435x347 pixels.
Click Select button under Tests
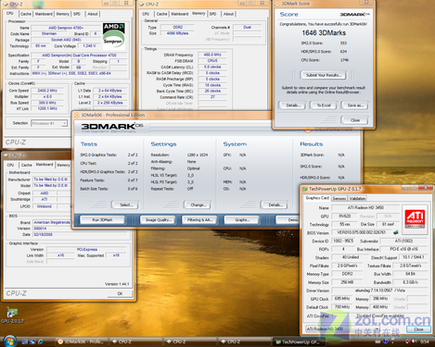pos(125,204)
